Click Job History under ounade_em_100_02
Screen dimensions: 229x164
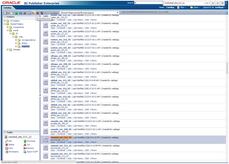point(78,134)
